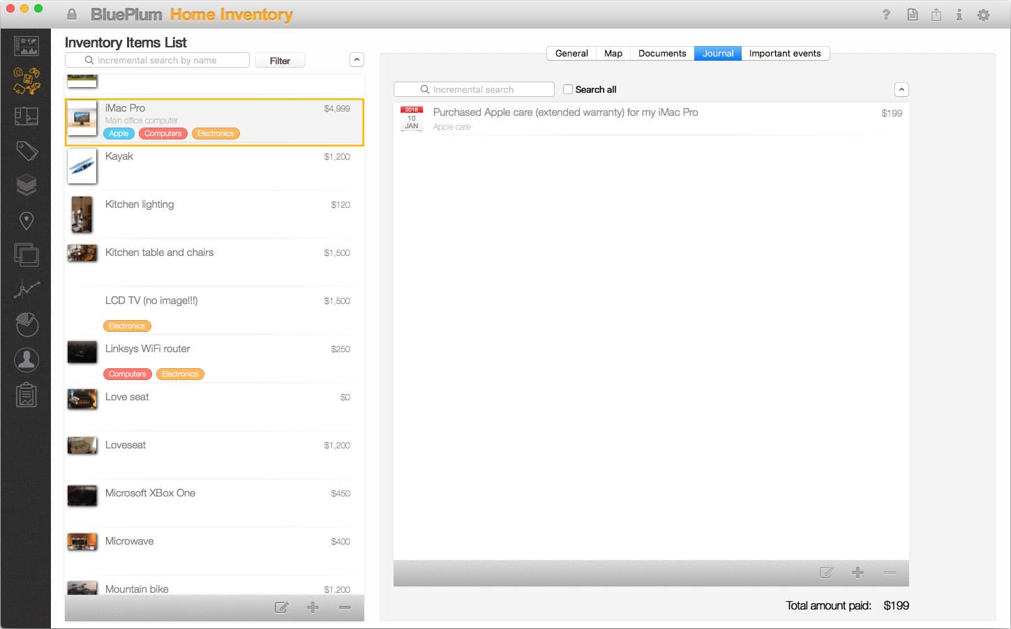1011x629 pixels.
Task: Open help via question mark icon
Action: (886, 14)
